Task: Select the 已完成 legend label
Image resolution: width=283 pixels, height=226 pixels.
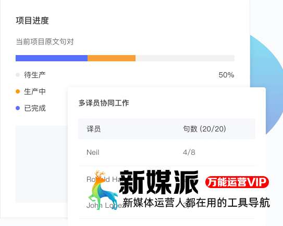Action: tap(35, 108)
